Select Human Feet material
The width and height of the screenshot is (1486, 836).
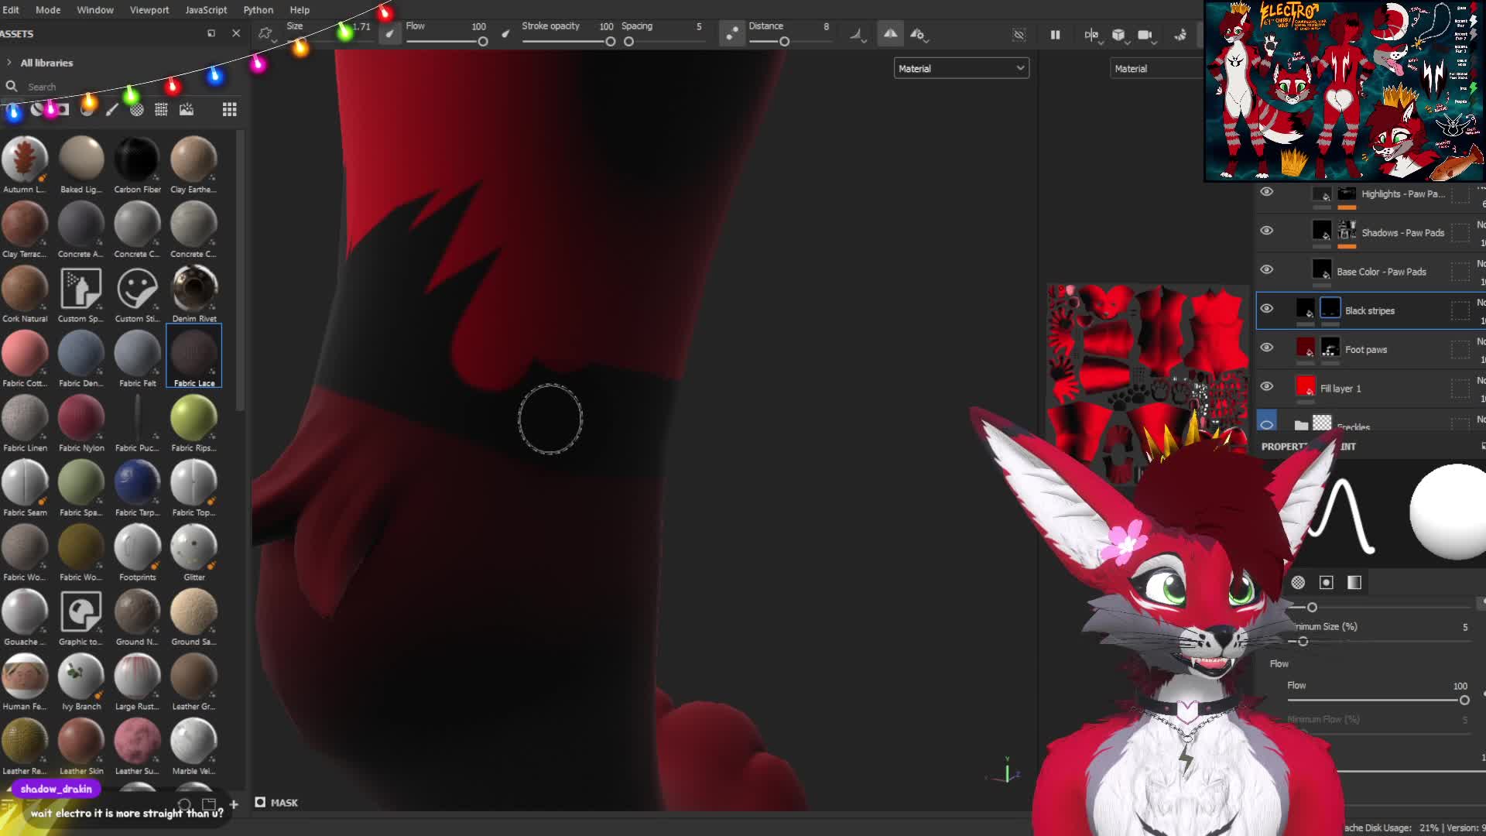click(25, 682)
